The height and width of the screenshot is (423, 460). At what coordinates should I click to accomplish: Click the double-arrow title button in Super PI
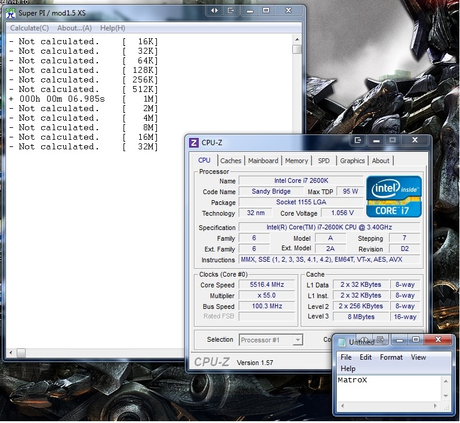point(214,10)
